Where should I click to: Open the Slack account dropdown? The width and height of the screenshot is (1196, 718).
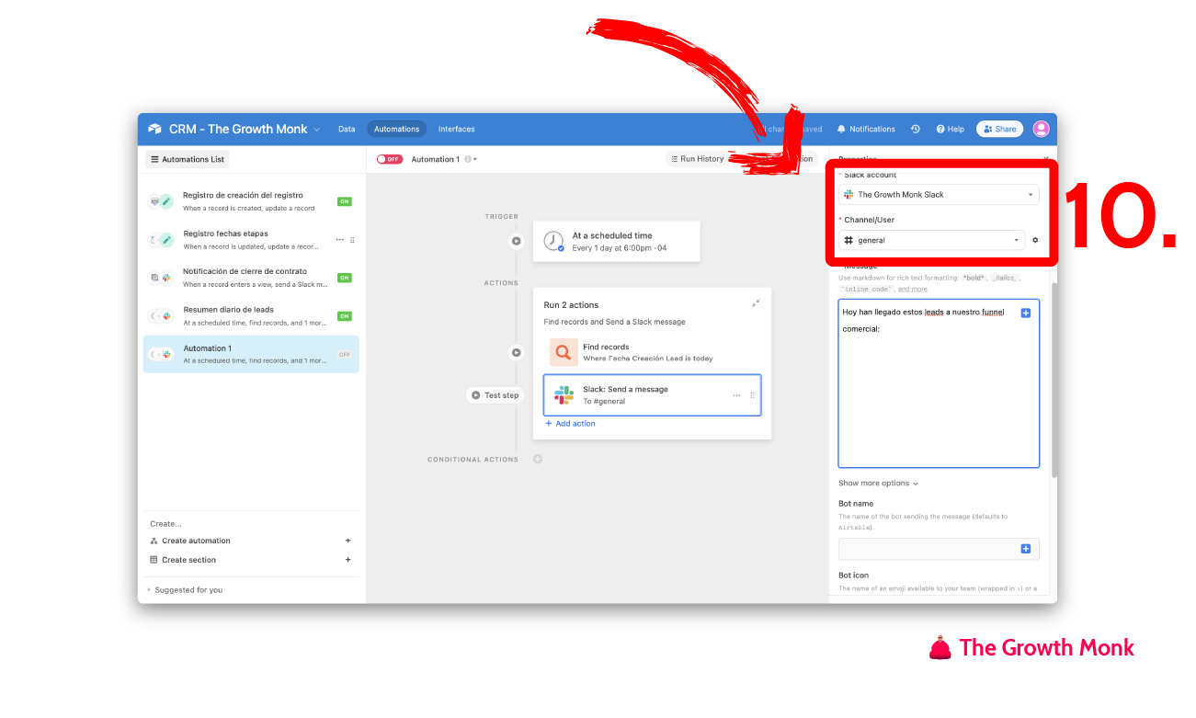(x=939, y=195)
